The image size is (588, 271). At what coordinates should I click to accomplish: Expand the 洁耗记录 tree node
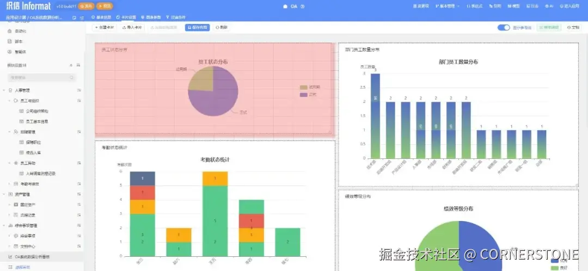click(9, 215)
